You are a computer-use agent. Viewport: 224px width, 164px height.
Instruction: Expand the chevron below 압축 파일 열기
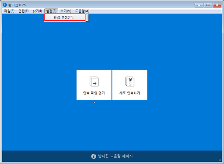[x=94, y=103]
